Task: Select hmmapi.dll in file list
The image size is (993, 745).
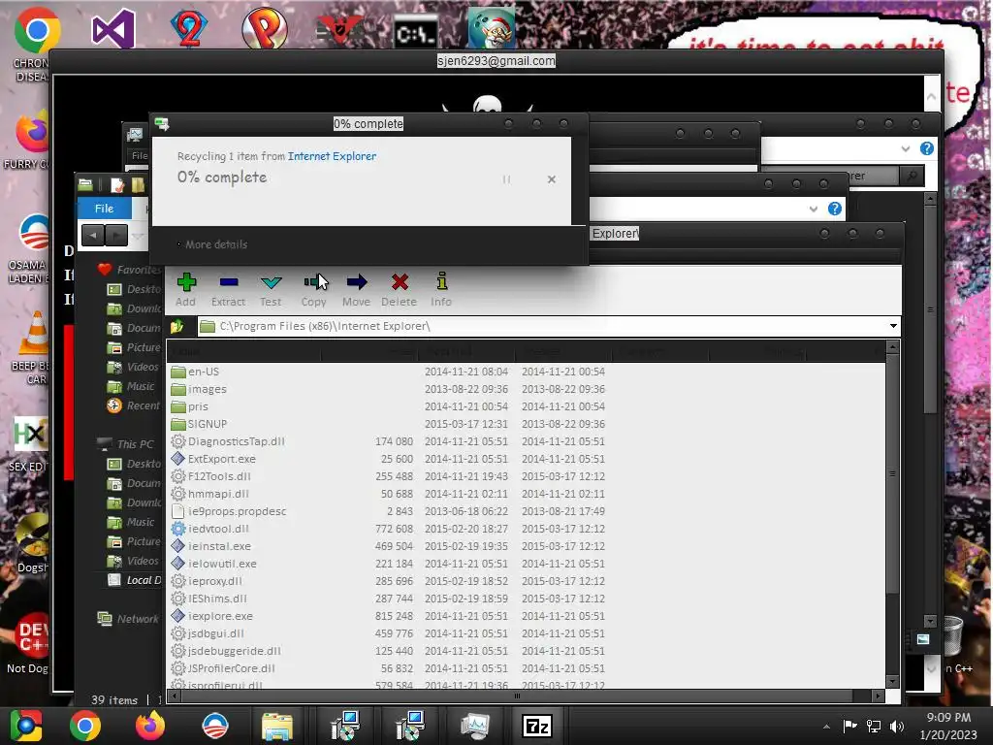Action: 218,494
